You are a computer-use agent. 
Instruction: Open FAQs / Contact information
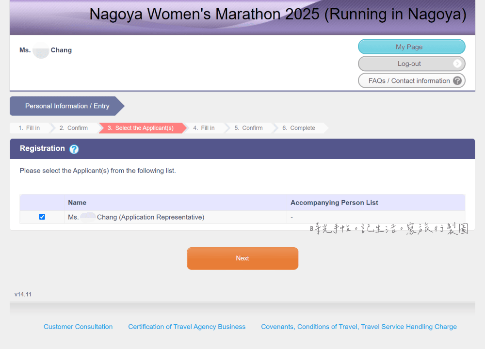click(x=412, y=80)
